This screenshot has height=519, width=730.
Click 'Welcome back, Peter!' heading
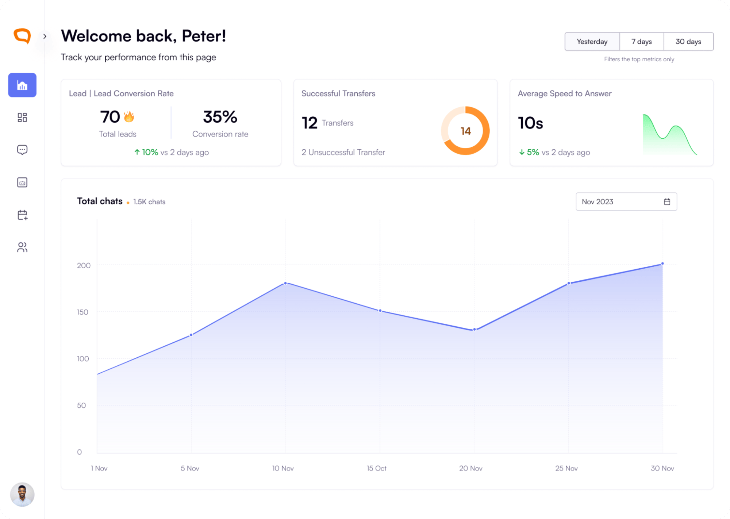point(143,36)
